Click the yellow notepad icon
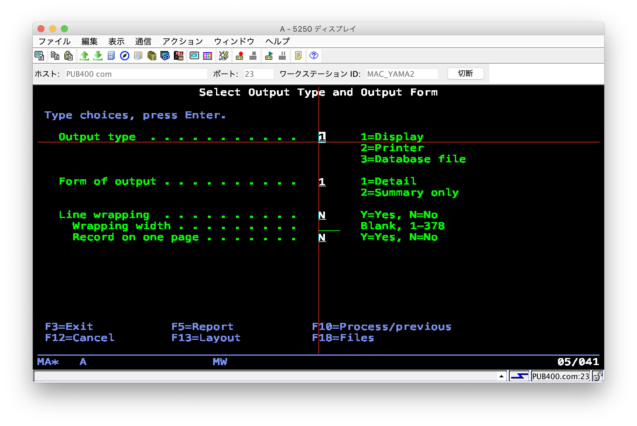Screen dimensions: 637x426 tap(298, 56)
